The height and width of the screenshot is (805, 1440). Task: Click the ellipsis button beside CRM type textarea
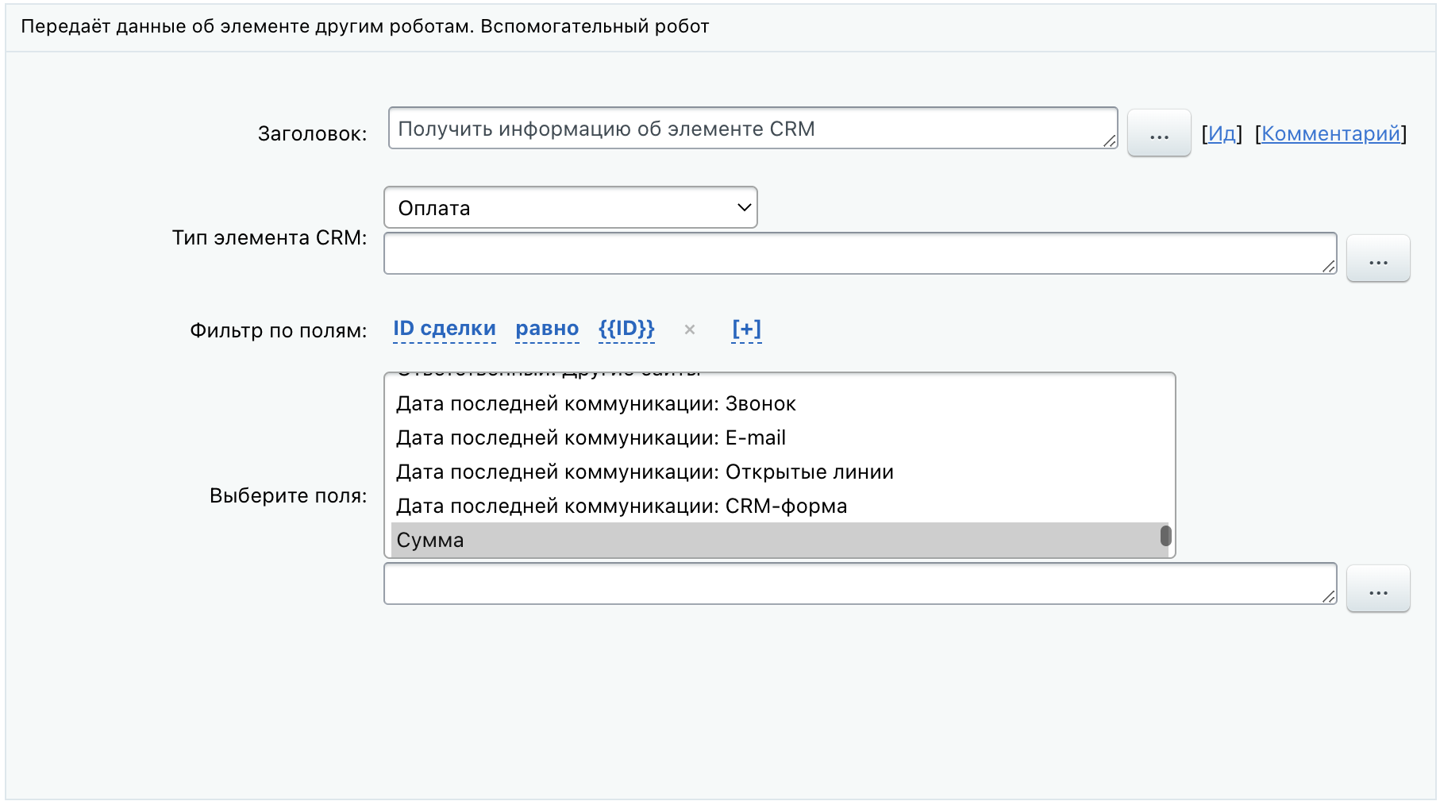(x=1377, y=258)
